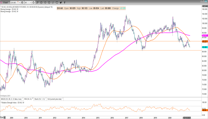Click the orange 92.377 price marker
Screen dimensions: 208x119
click(204, 41)
